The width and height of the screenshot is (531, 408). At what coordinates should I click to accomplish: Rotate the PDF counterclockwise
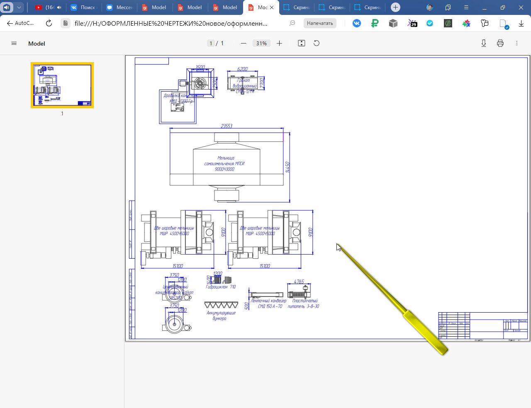[317, 43]
